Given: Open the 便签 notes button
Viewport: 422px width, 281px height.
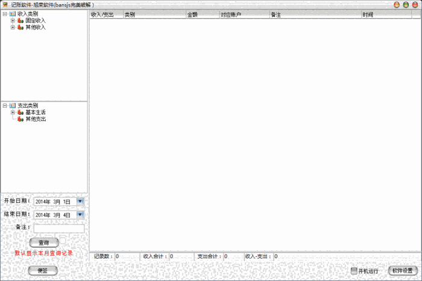Looking at the screenshot, I should point(43,271).
